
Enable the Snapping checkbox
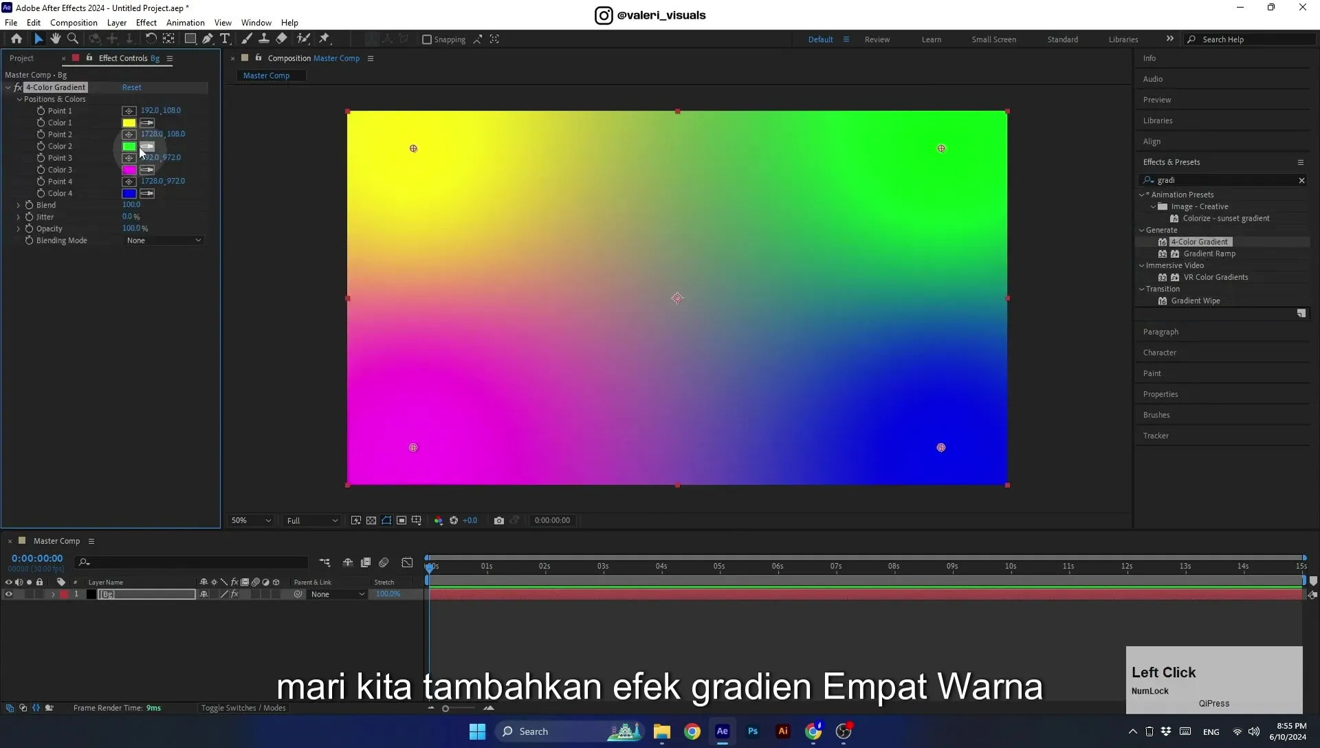coord(427,40)
